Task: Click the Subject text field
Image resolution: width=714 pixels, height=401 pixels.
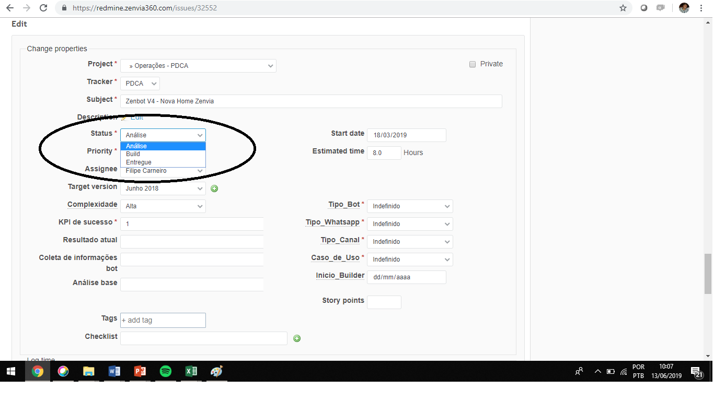Action: [311, 101]
